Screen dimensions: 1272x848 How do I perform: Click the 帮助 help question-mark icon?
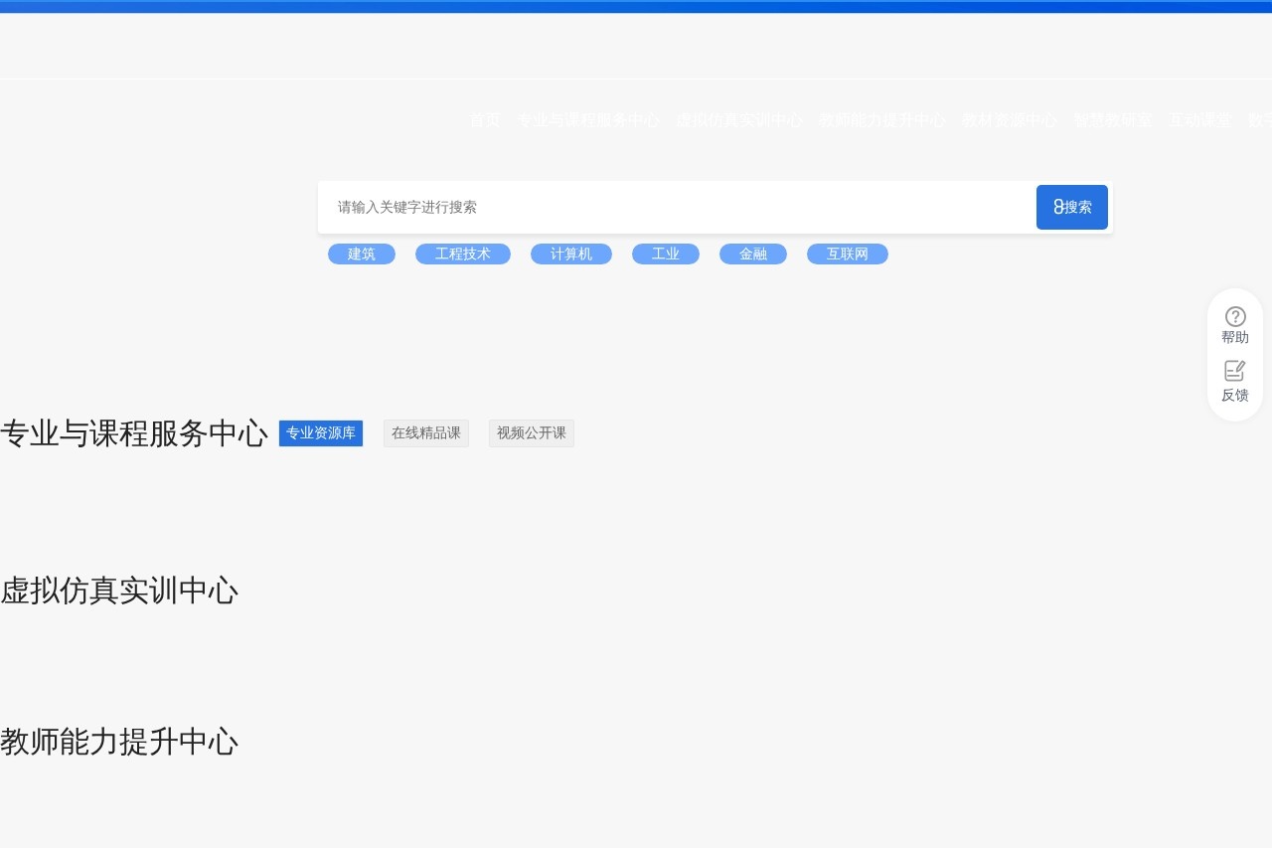[x=1235, y=317]
